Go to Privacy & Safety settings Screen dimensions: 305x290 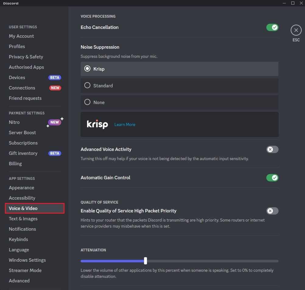point(26,57)
